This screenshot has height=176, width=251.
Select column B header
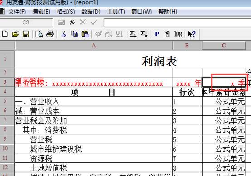[187, 46]
